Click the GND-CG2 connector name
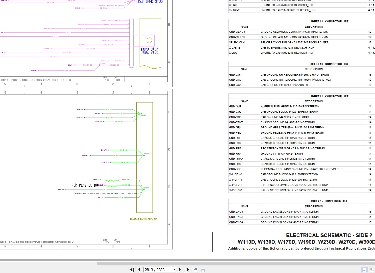Image resolution: width=375 pixels, height=273 pixels. pyautogui.click(x=235, y=111)
